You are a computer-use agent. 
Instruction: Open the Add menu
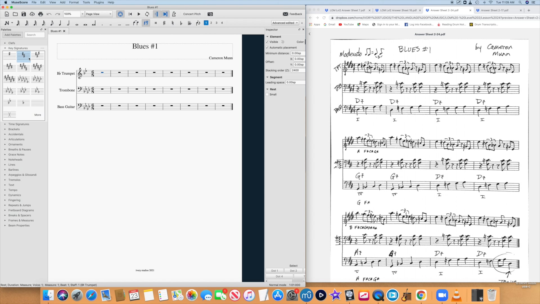click(62, 2)
